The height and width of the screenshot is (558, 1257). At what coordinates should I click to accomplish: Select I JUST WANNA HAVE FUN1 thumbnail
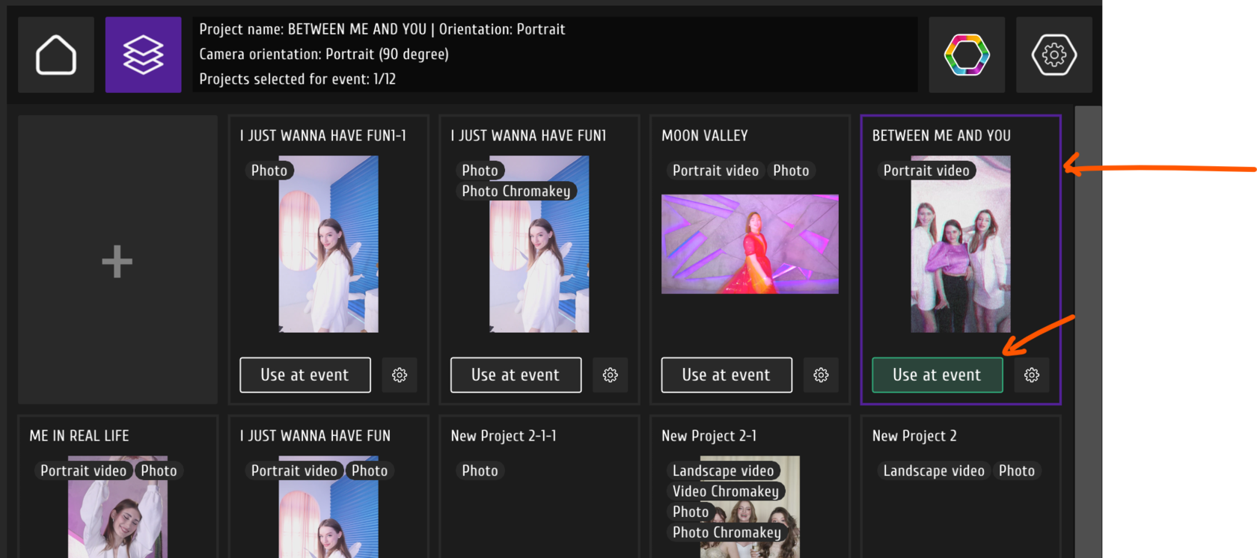539,244
